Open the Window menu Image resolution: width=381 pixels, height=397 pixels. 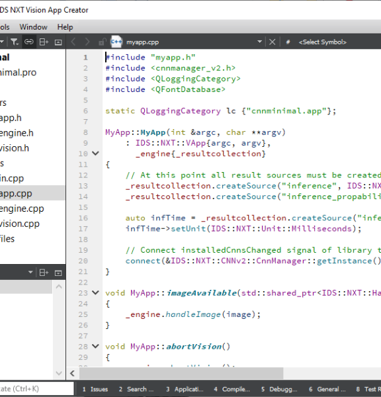click(34, 27)
